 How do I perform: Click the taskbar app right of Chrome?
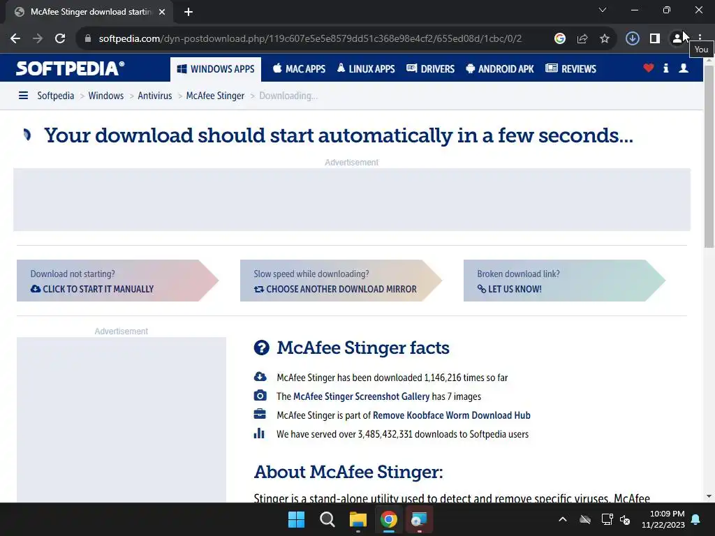pyautogui.click(x=419, y=519)
